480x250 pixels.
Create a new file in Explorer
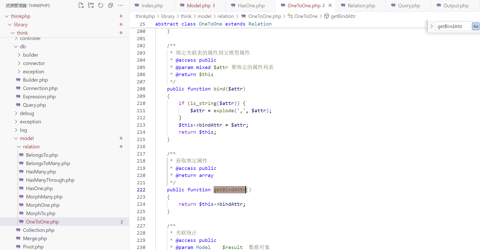point(81,5)
